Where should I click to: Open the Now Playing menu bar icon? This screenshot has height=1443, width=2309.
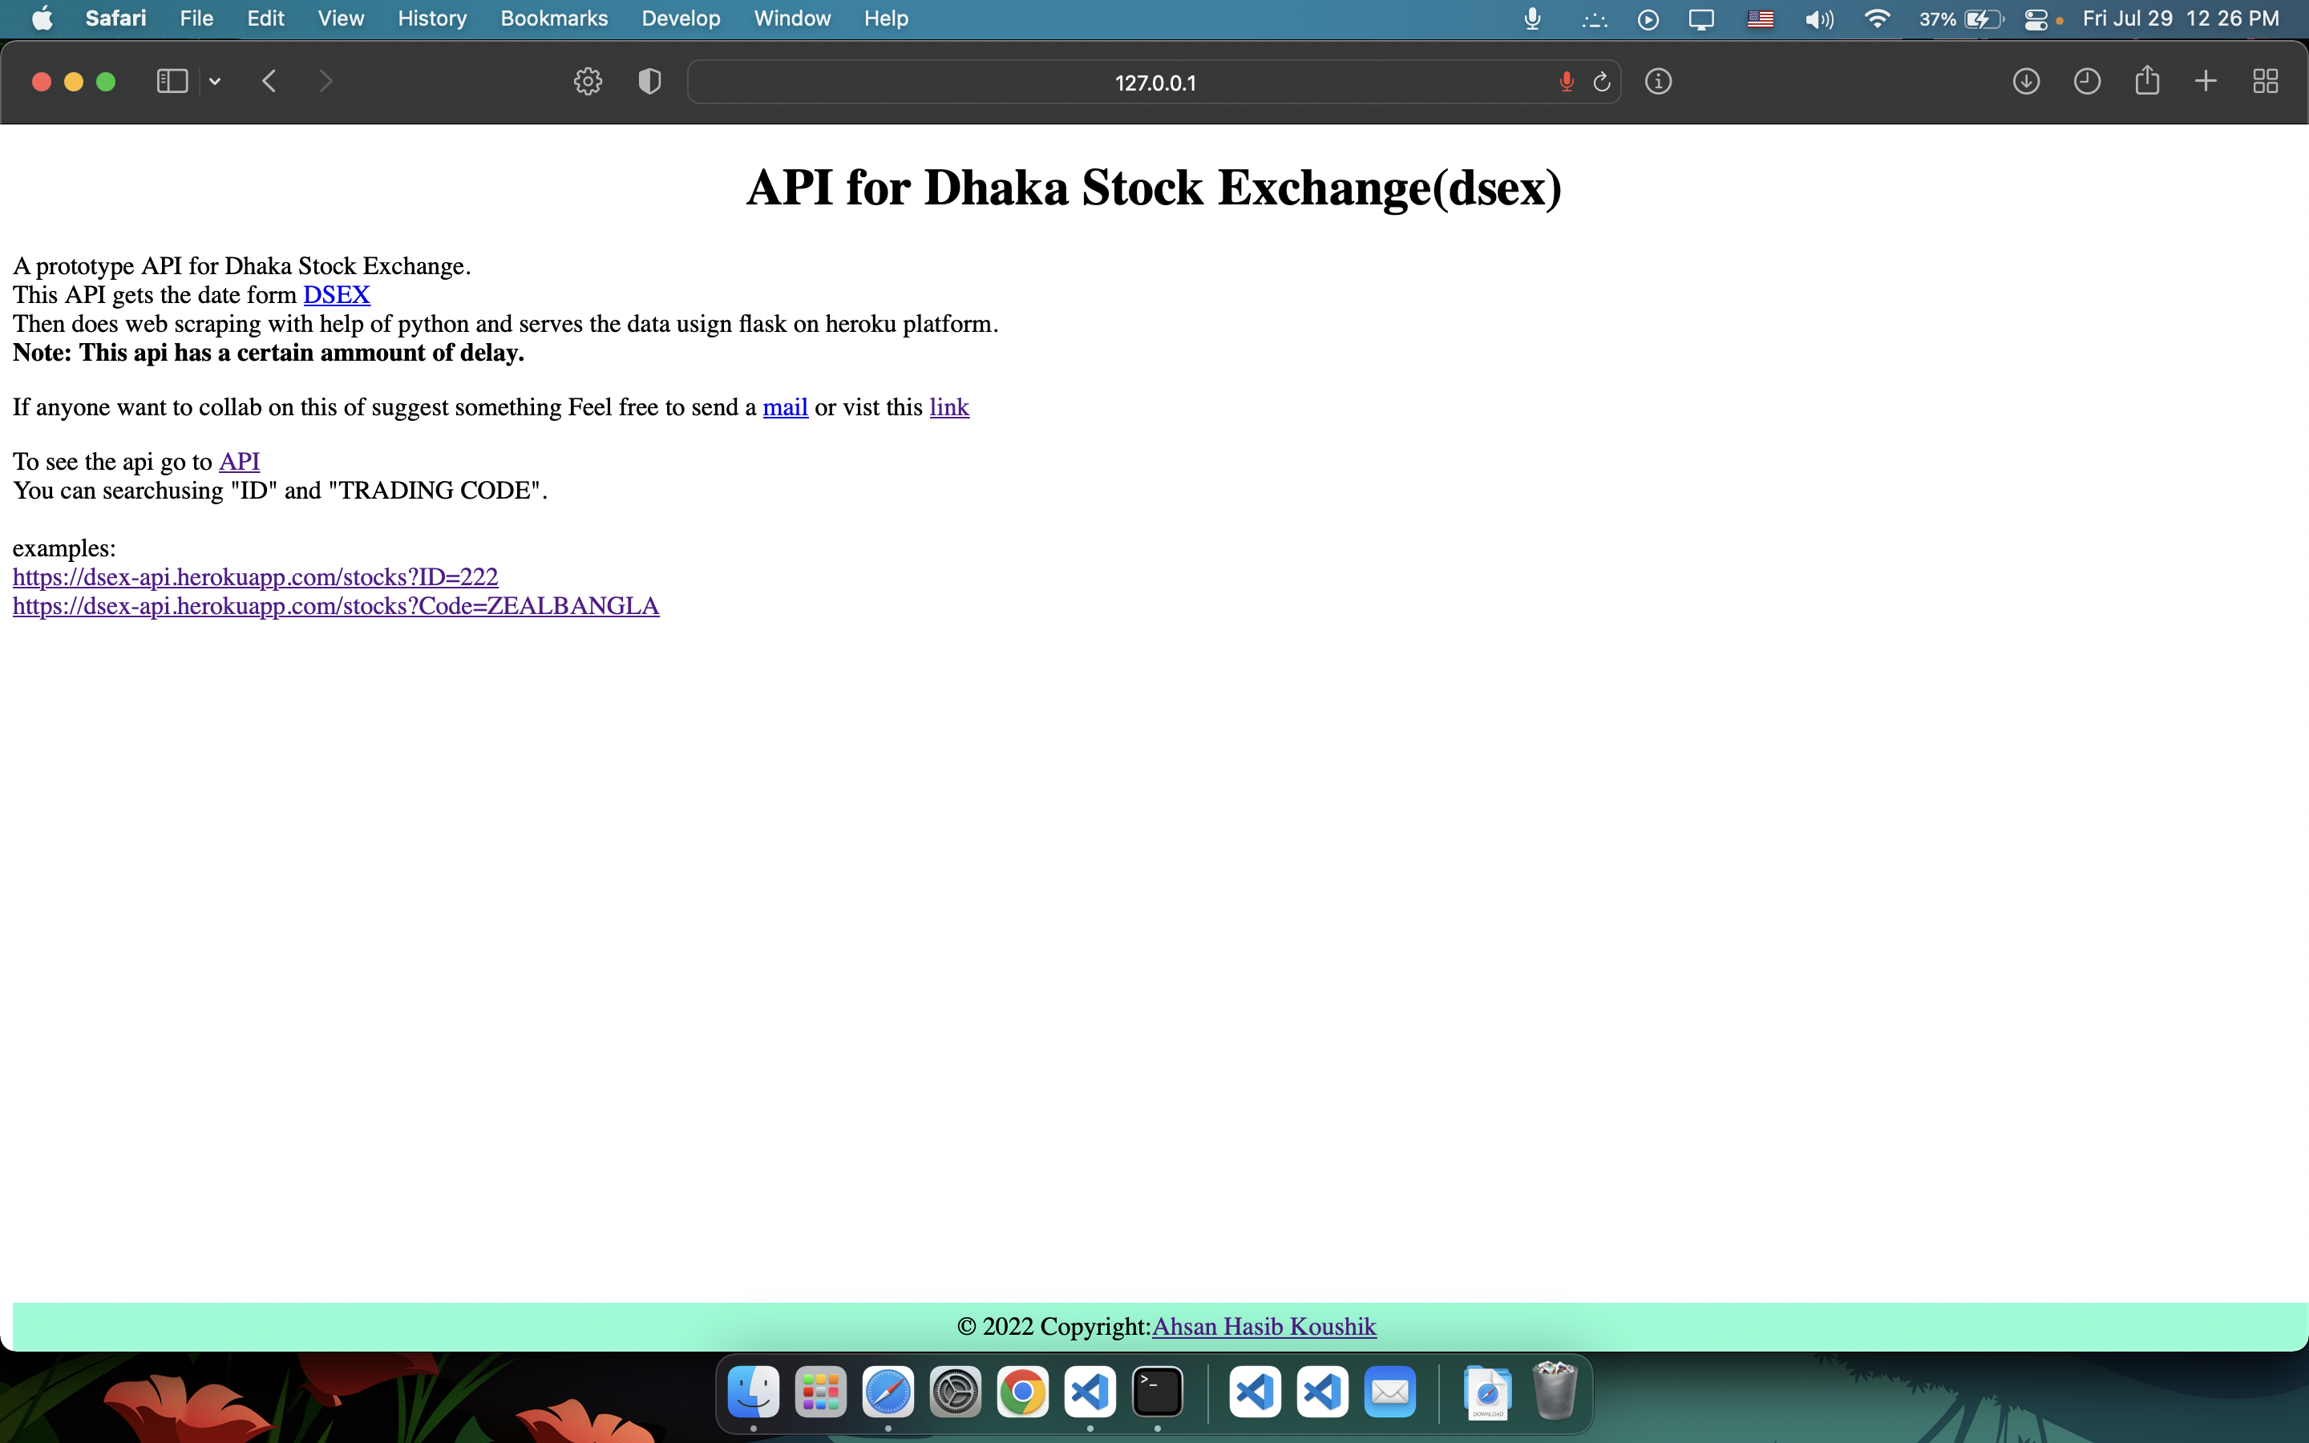point(1648,19)
